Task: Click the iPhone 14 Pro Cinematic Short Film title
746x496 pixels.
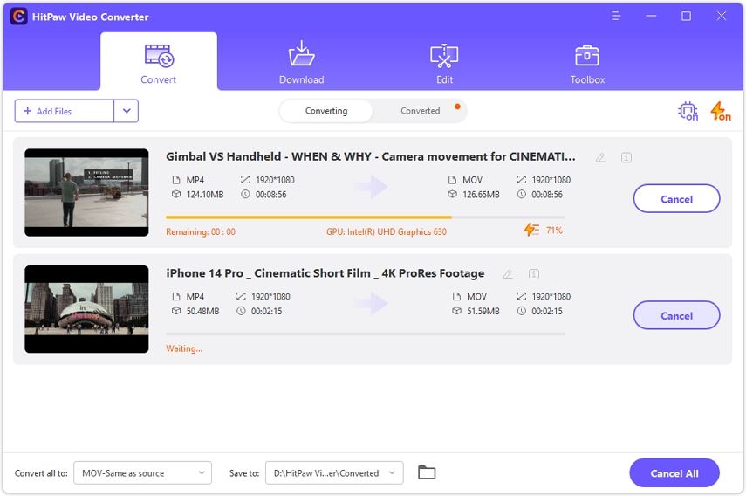Action: [x=325, y=273]
